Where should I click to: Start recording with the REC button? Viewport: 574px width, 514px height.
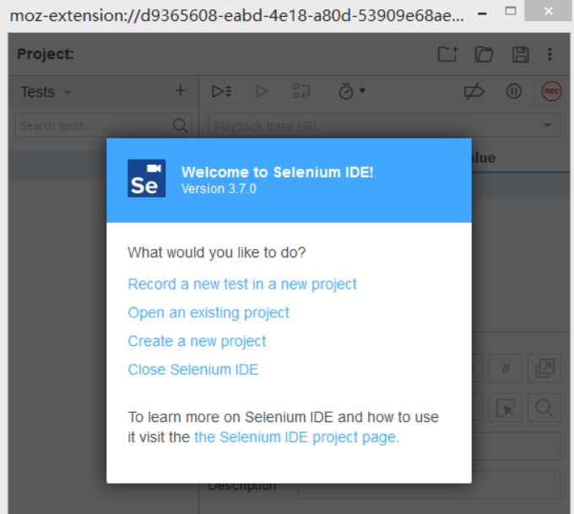click(x=552, y=91)
